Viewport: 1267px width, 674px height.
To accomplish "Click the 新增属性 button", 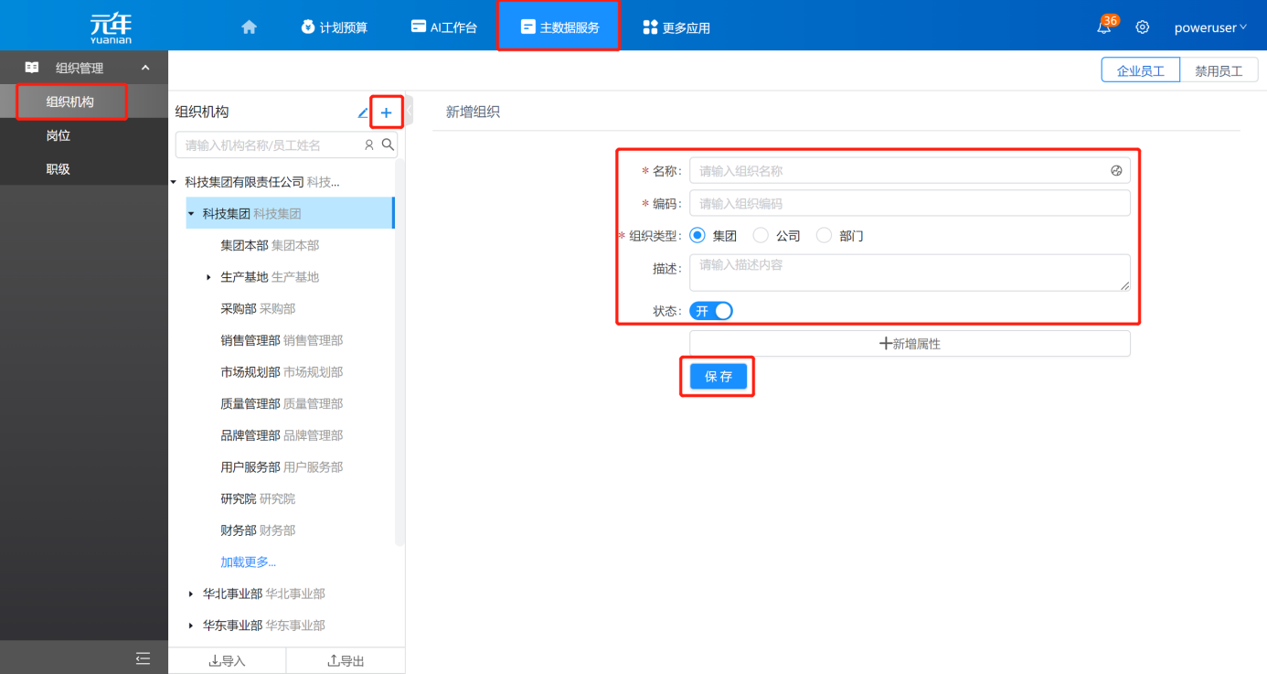I will tap(910, 344).
